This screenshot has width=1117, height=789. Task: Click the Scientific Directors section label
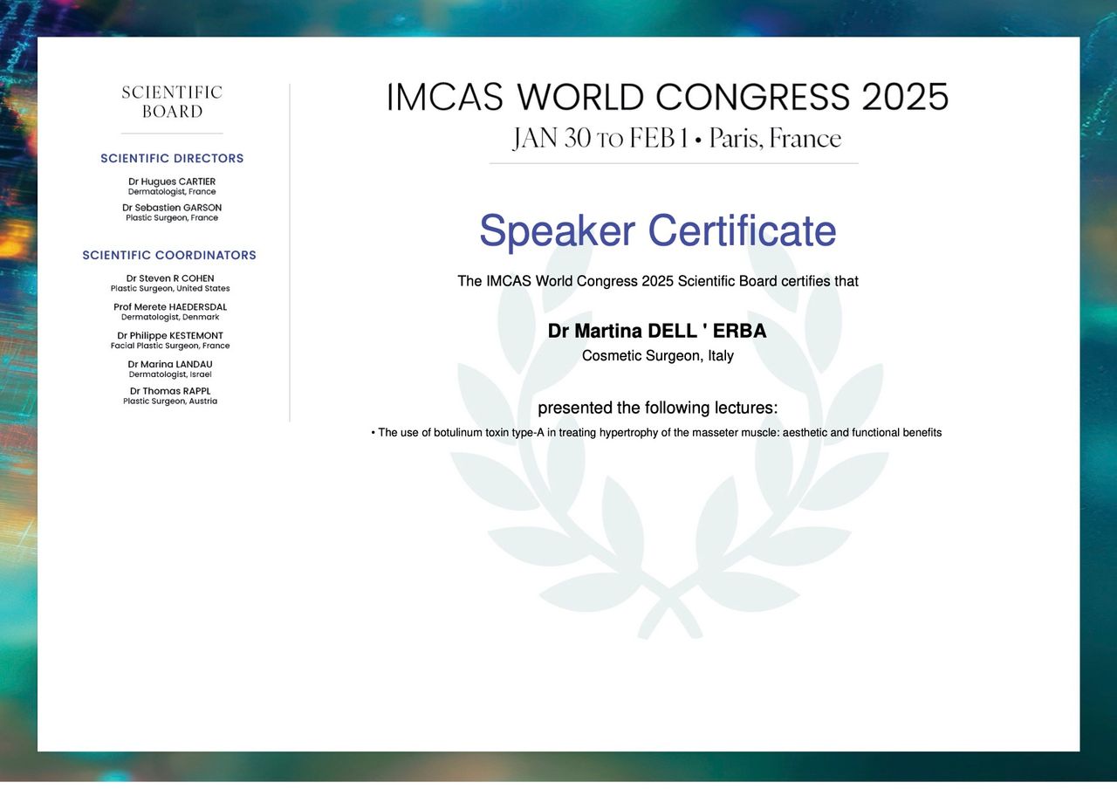172,159
